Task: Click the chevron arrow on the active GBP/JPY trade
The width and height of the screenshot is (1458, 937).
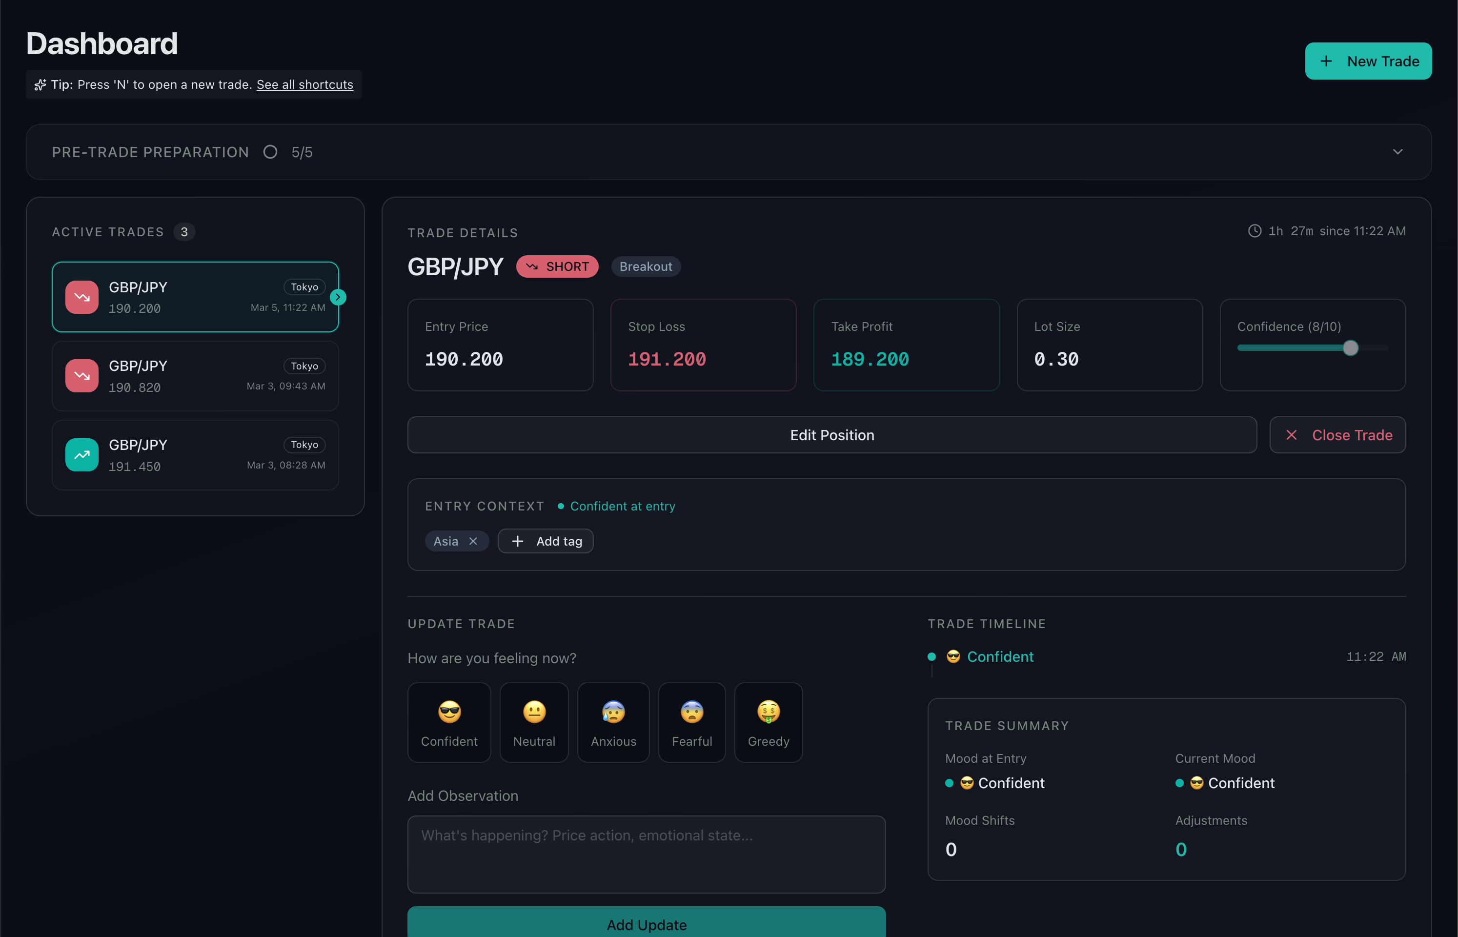Action: pyautogui.click(x=338, y=297)
